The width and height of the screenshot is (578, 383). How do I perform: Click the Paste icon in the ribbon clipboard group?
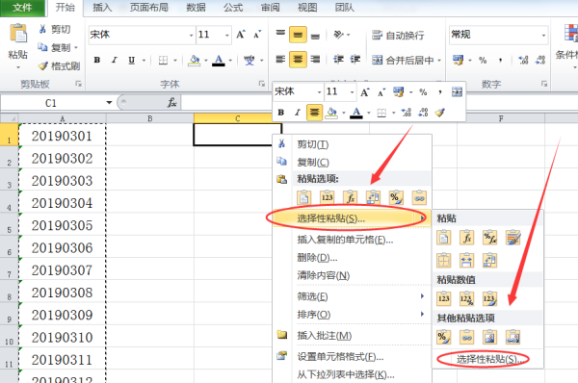(x=18, y=34)
